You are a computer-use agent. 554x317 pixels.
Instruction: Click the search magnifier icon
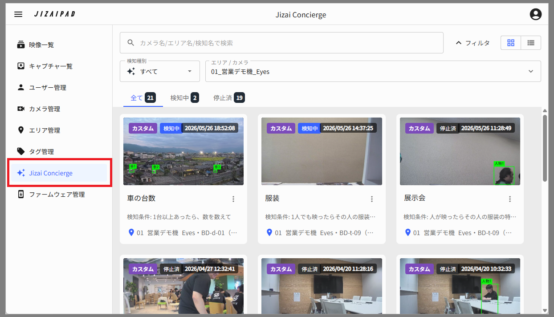(x=131, y=43)
